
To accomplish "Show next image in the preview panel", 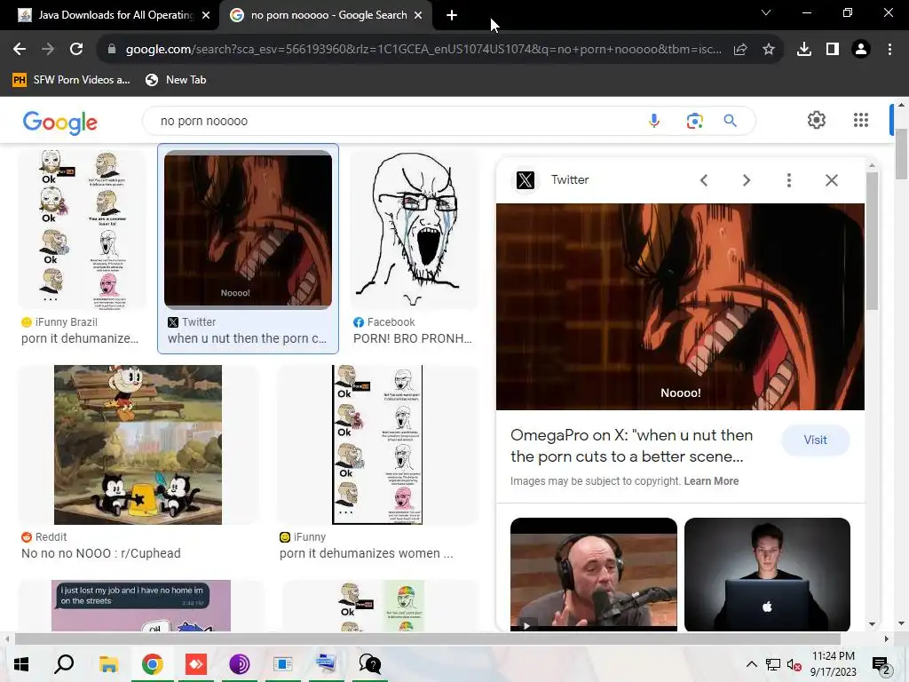I will 747,180.
